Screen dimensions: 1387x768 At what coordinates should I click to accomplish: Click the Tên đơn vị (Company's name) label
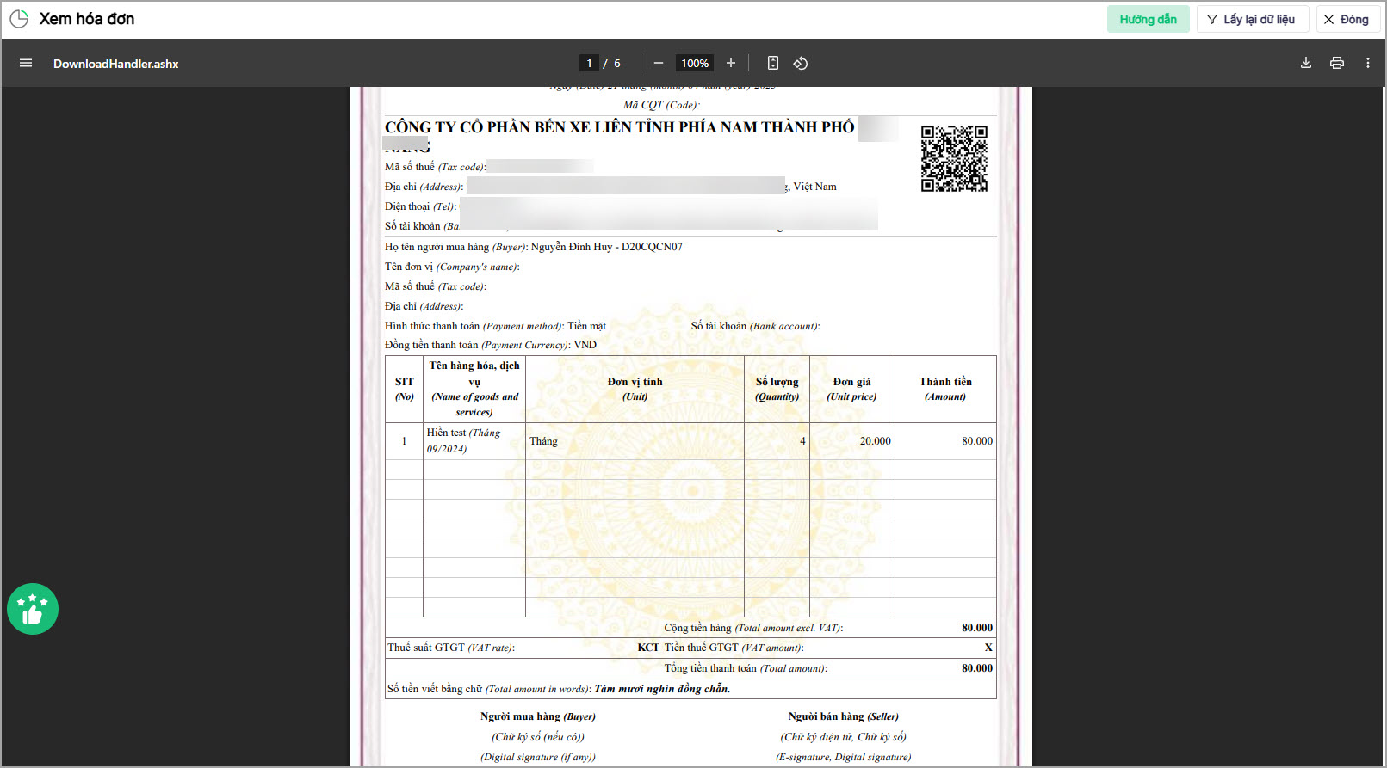[x=452, y=267]
